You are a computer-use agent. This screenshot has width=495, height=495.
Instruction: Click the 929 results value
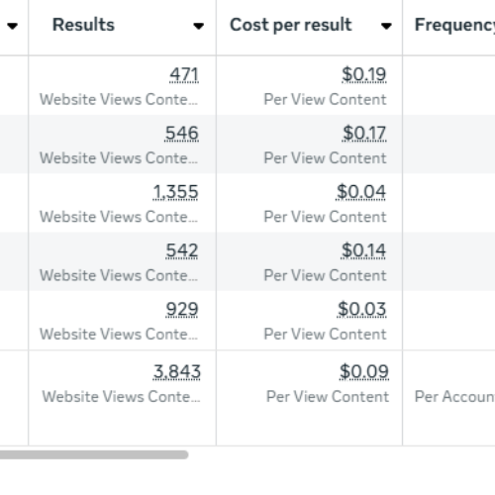tap(182, 310)
